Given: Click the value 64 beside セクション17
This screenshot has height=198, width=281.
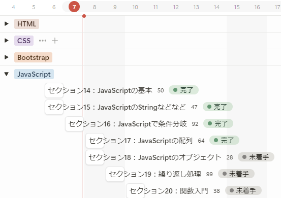Looking at the screenshot, I should click(x=201, y=141).
